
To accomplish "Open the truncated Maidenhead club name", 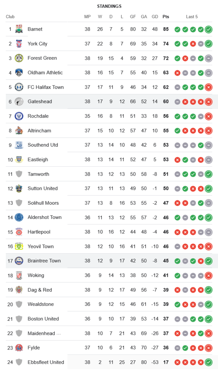I will [x=44, y=333].
